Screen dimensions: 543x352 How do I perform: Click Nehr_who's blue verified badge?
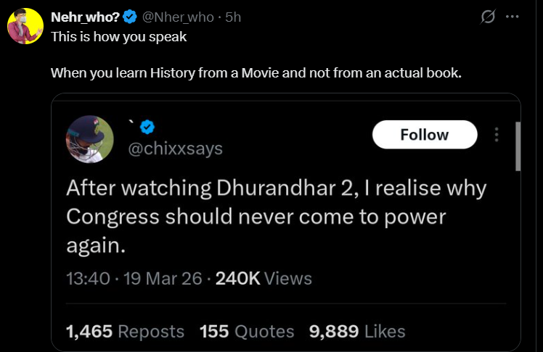tap(130, 17)
